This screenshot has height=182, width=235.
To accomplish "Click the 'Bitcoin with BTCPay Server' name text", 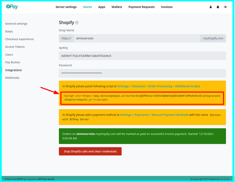I will [x=141, y=117].
